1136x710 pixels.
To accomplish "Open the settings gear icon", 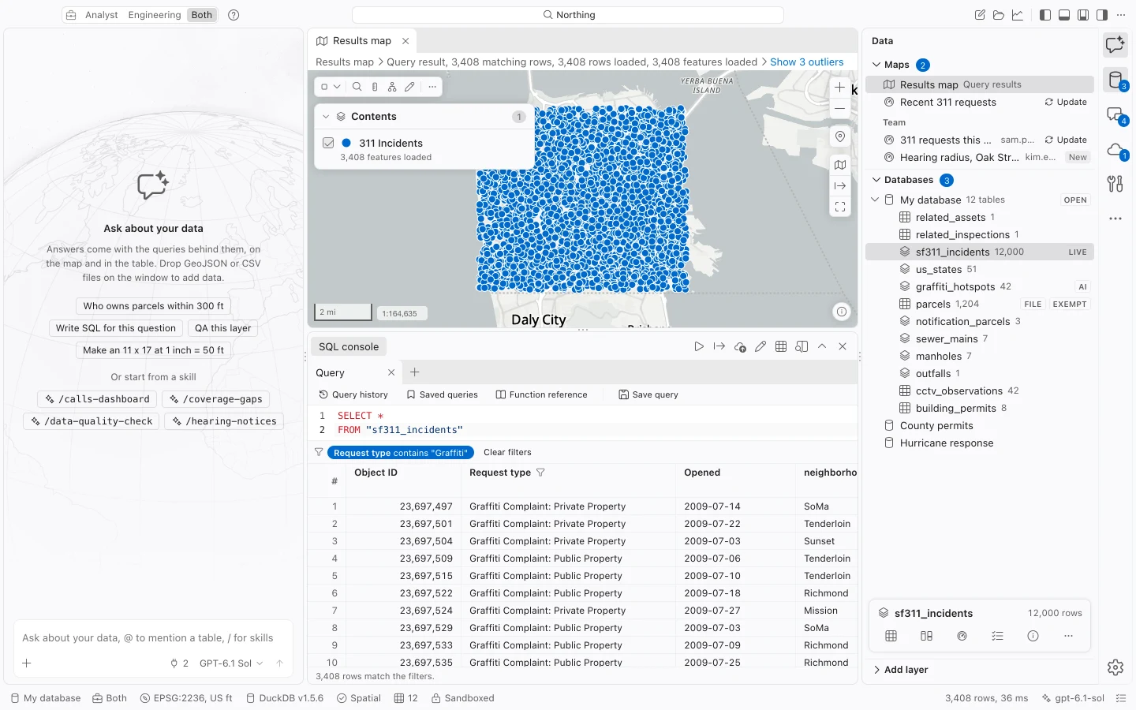I will coord(1115,667).
